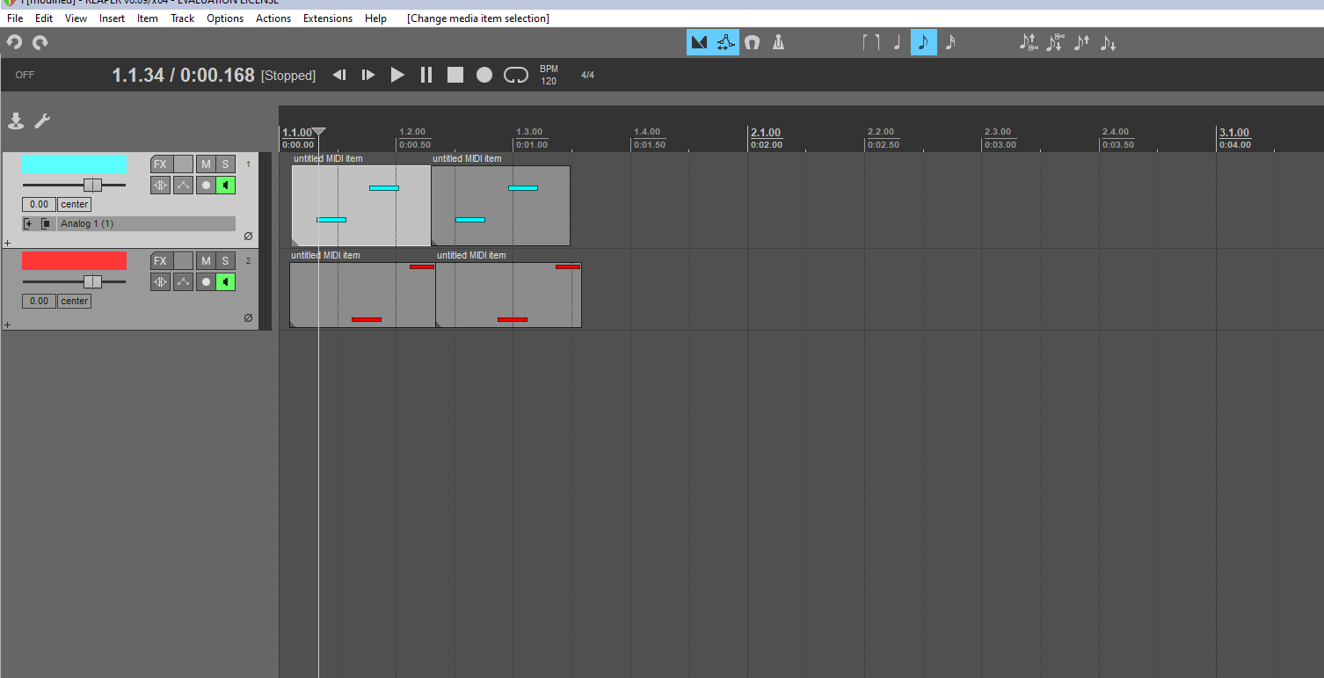Toggle FX bypass box on track 1
1324x678 pixels.
pyautogui.click(x=183, y=164)
